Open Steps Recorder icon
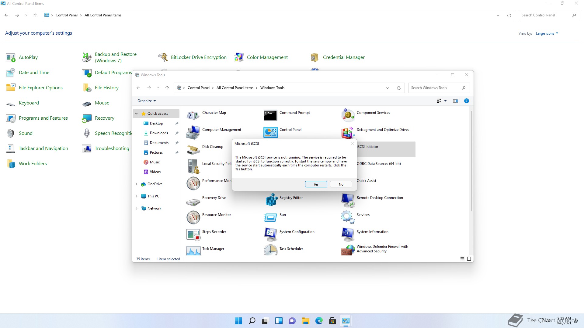This screenshot has height=328, width=584. point(193,234)
